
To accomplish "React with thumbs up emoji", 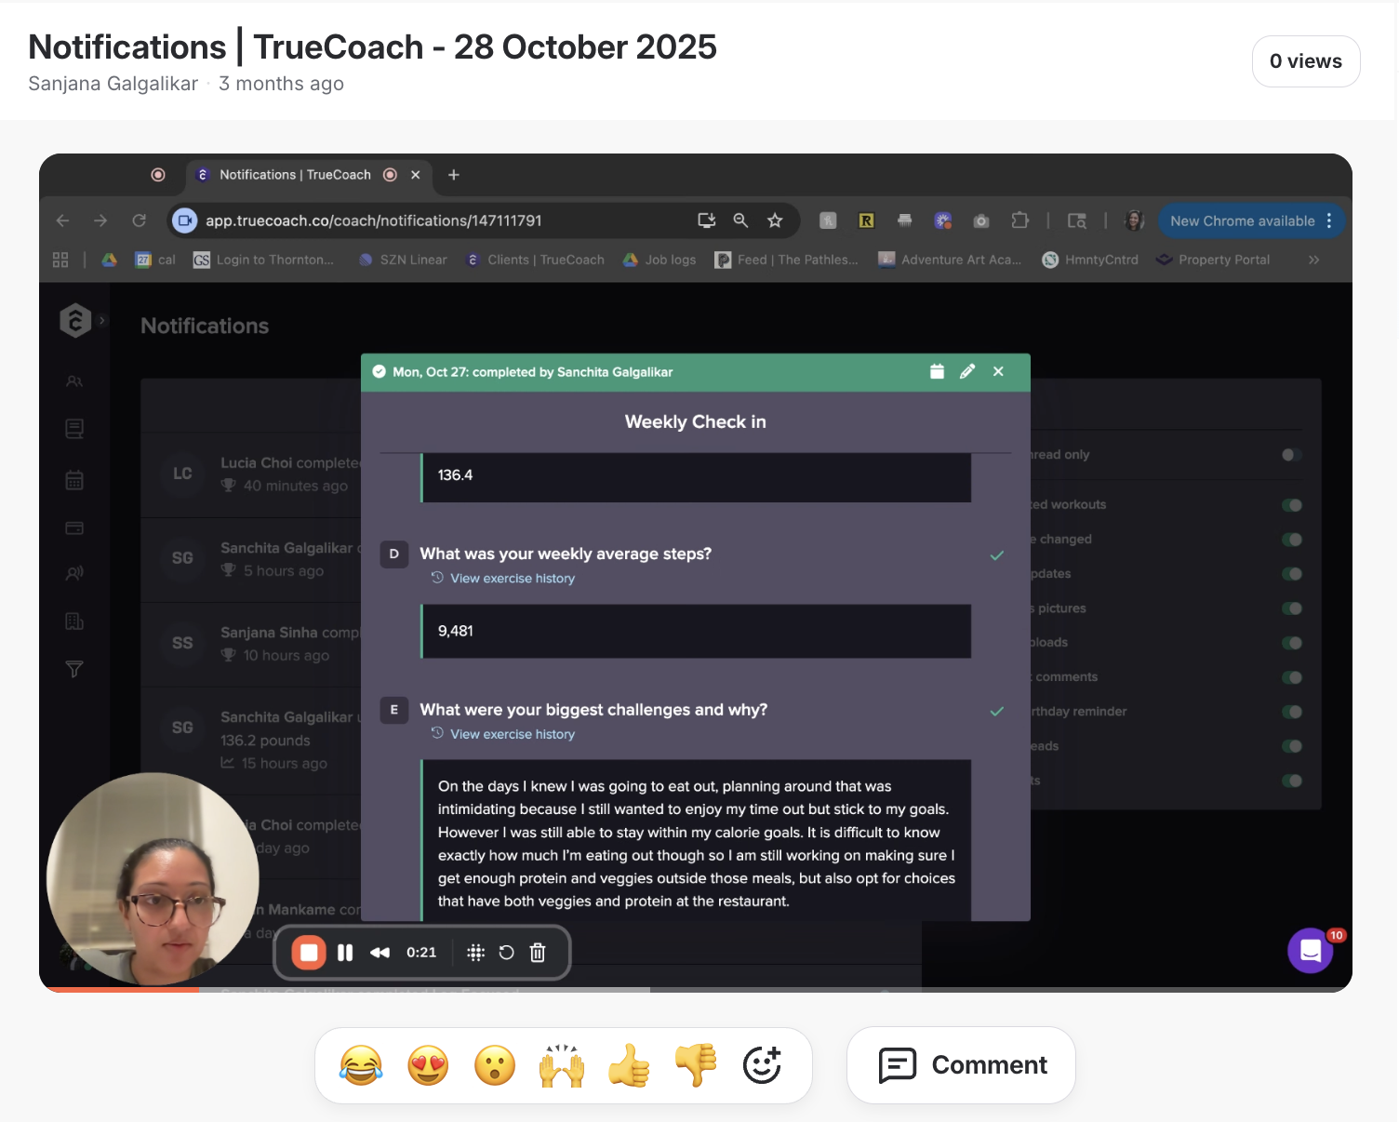I will [629, 1065].
